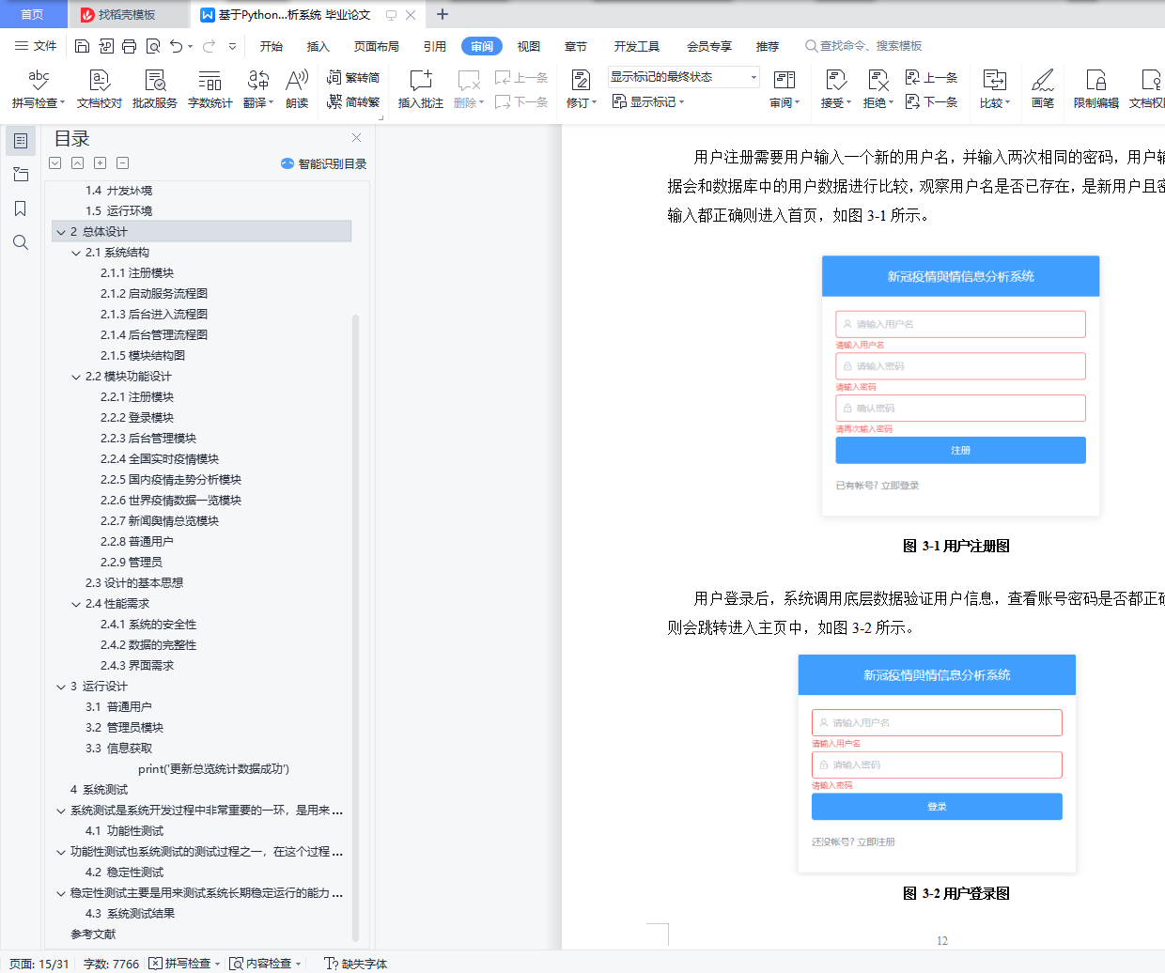
Task: Go to previous change (上一条) beside 接受
Action: [931, 77]
